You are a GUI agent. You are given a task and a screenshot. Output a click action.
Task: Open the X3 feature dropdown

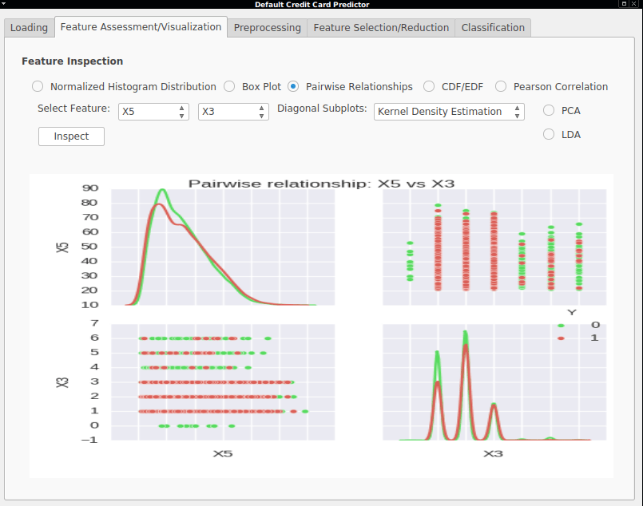tap(233, 112)
